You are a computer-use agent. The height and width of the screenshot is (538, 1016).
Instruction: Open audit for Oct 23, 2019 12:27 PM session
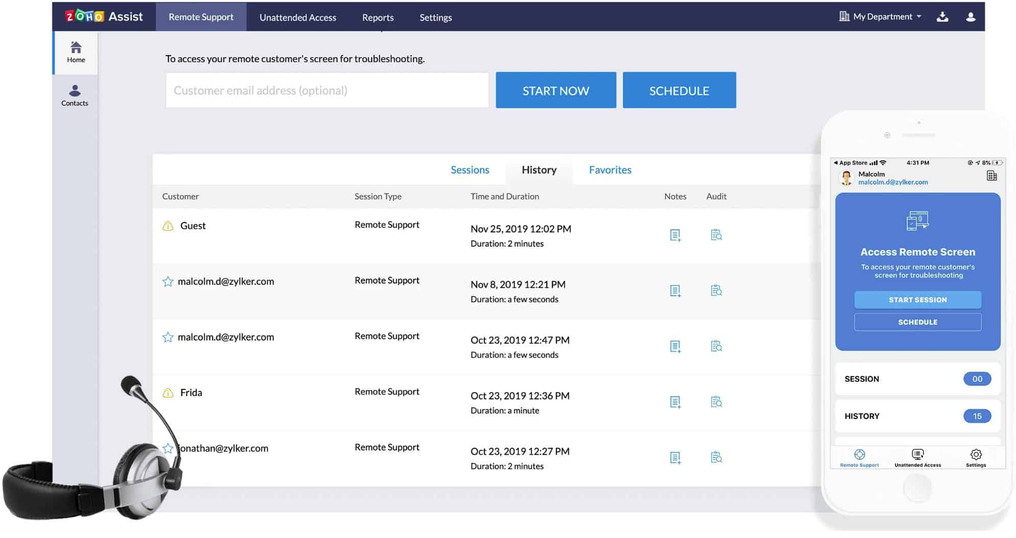pos(716,457)
